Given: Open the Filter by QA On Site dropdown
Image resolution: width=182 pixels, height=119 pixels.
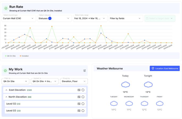Looking at the screenshot, I should click(15, 81).
